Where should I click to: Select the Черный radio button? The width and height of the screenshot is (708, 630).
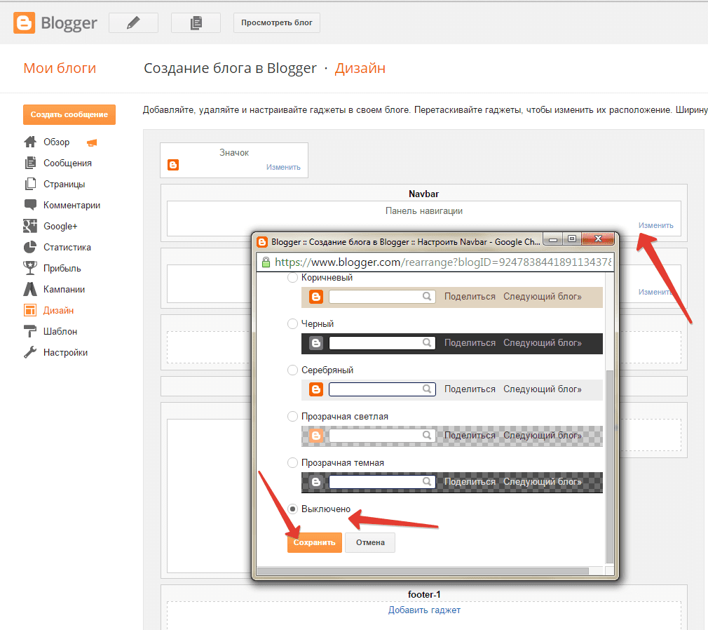coord(292,323)
